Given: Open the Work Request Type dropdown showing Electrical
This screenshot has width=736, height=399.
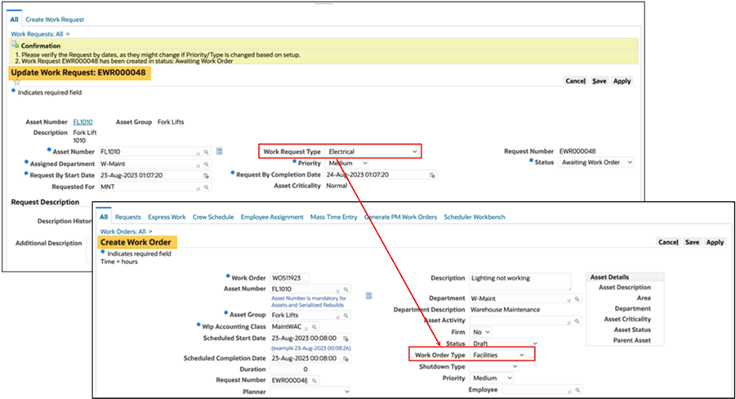Looking at the screenshot, I should coord(372,152).
